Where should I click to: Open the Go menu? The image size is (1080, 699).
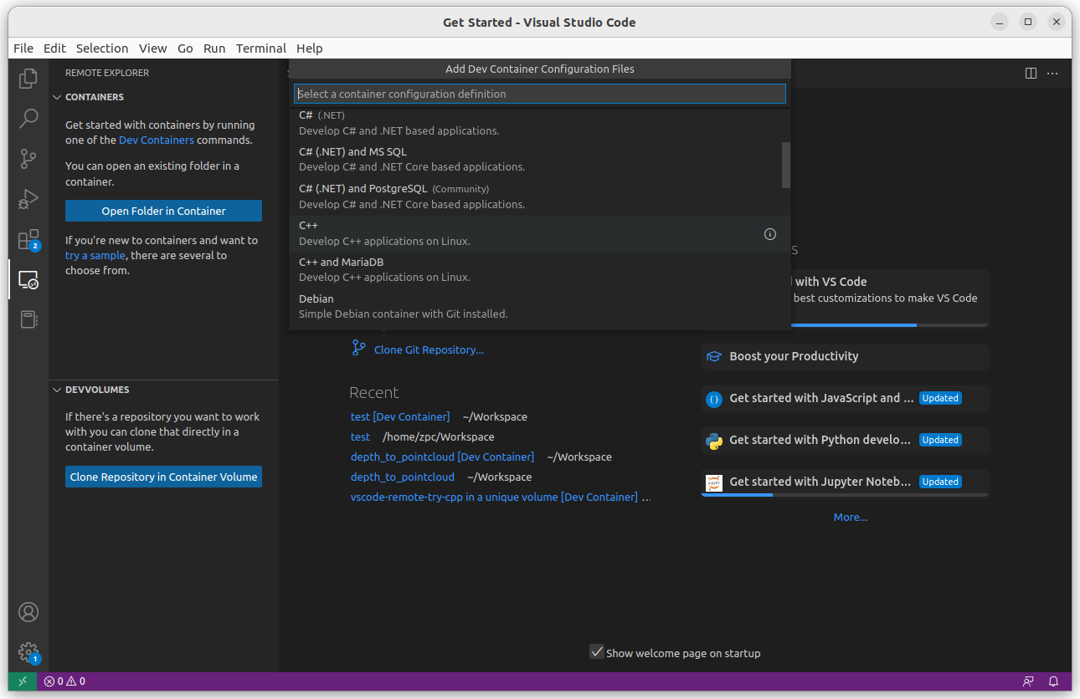[x=185, y=48]
